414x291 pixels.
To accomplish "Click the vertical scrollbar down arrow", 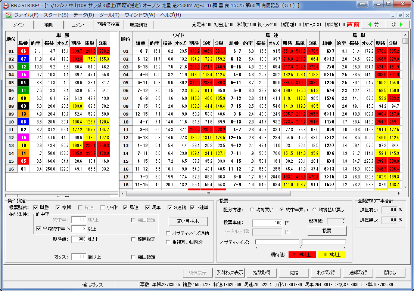I will (x=405, y=187).
